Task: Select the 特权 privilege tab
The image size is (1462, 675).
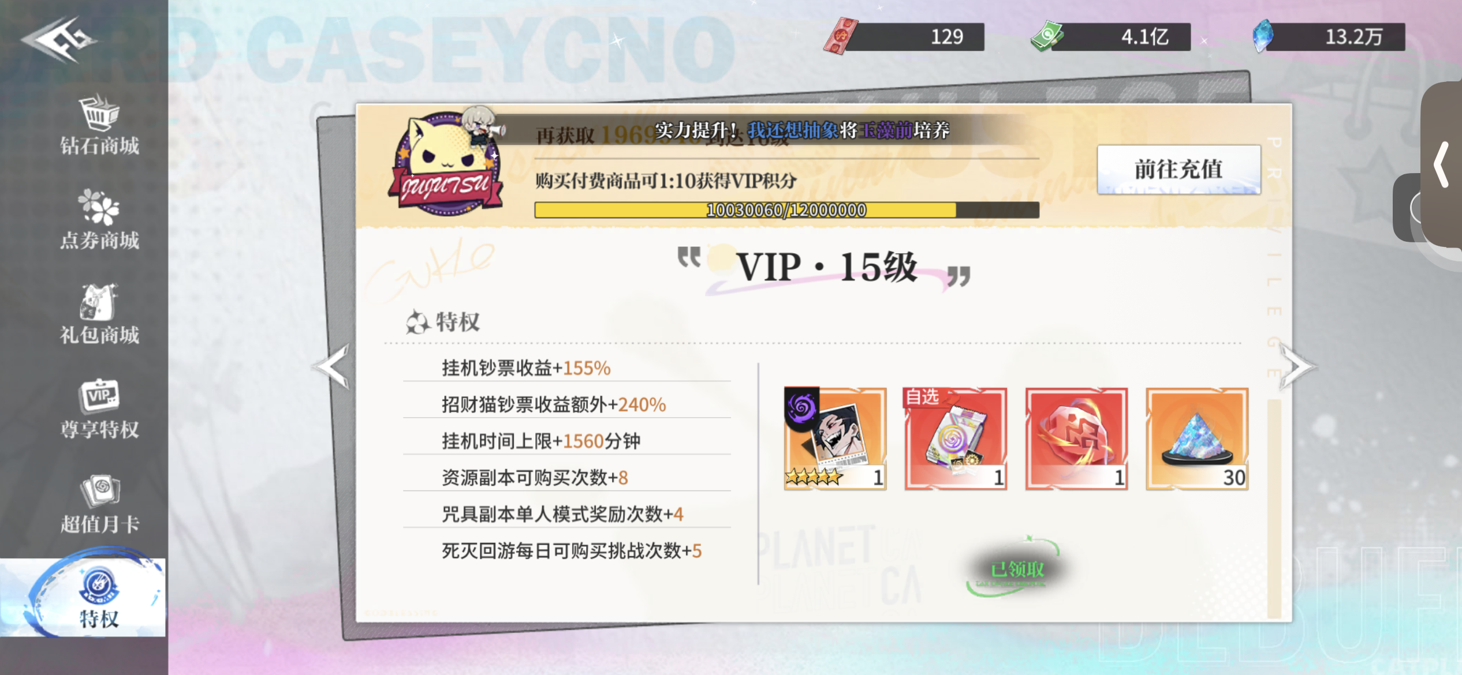Action: pos(99,598)
